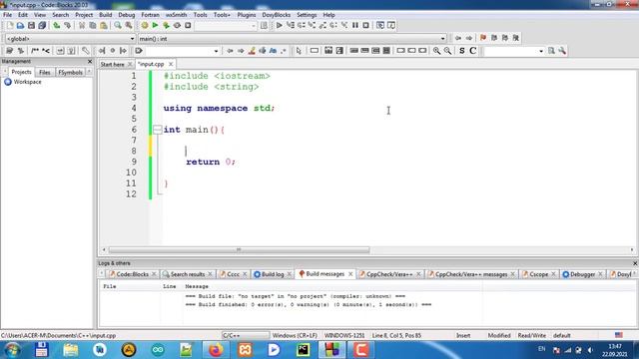Click the Windows Start button
The width and height of the screenshot is (639, 359).
[x=12, y=350]
